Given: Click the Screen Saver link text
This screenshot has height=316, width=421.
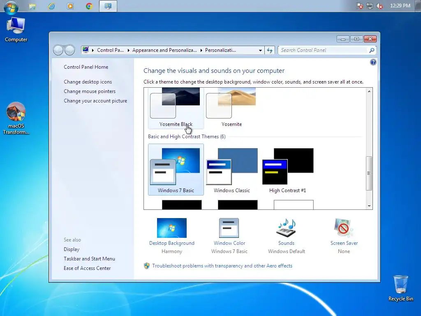Looking at the screenshot, I should coord(344,243).
